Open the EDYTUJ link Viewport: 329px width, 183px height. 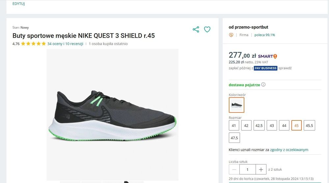tap(19, 4)
